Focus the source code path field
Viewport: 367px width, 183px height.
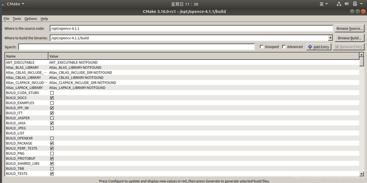tap(191, 28)
